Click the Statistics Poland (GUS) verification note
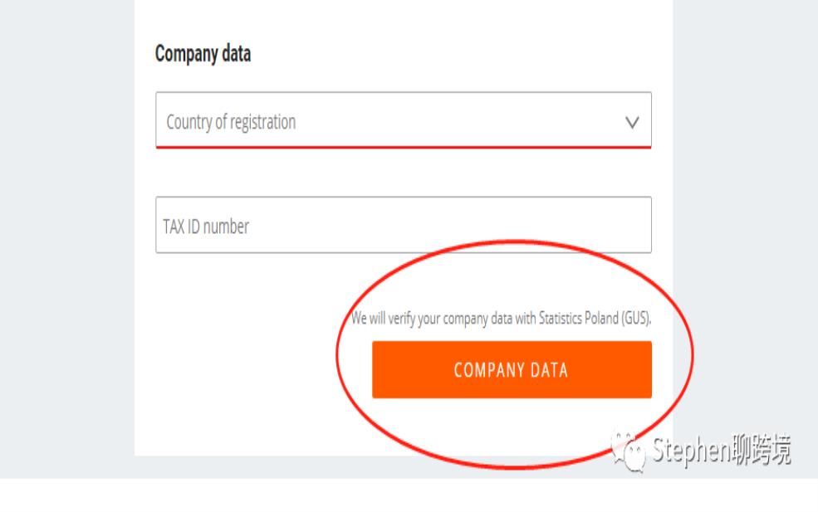The width and height of the screenshot is (818, 512). click(x=501, y=318)
